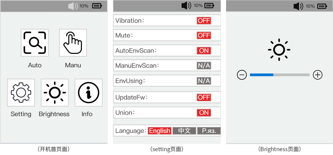
Task: Open the Brightness sun icon on home page
Action: (55, 93)
